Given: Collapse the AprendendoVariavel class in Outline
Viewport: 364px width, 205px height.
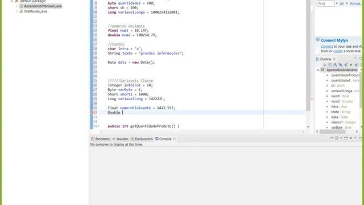Looking at the screenshot, I should click(318, 69).
